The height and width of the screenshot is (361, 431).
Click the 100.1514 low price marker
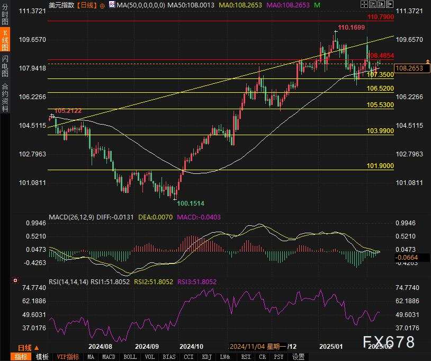[191, 204]
